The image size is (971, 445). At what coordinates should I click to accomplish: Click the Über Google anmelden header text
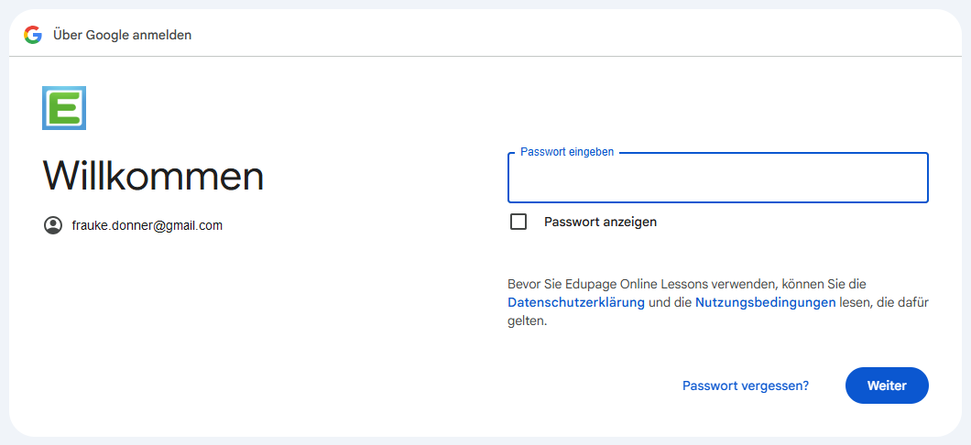tap(122, 35)
